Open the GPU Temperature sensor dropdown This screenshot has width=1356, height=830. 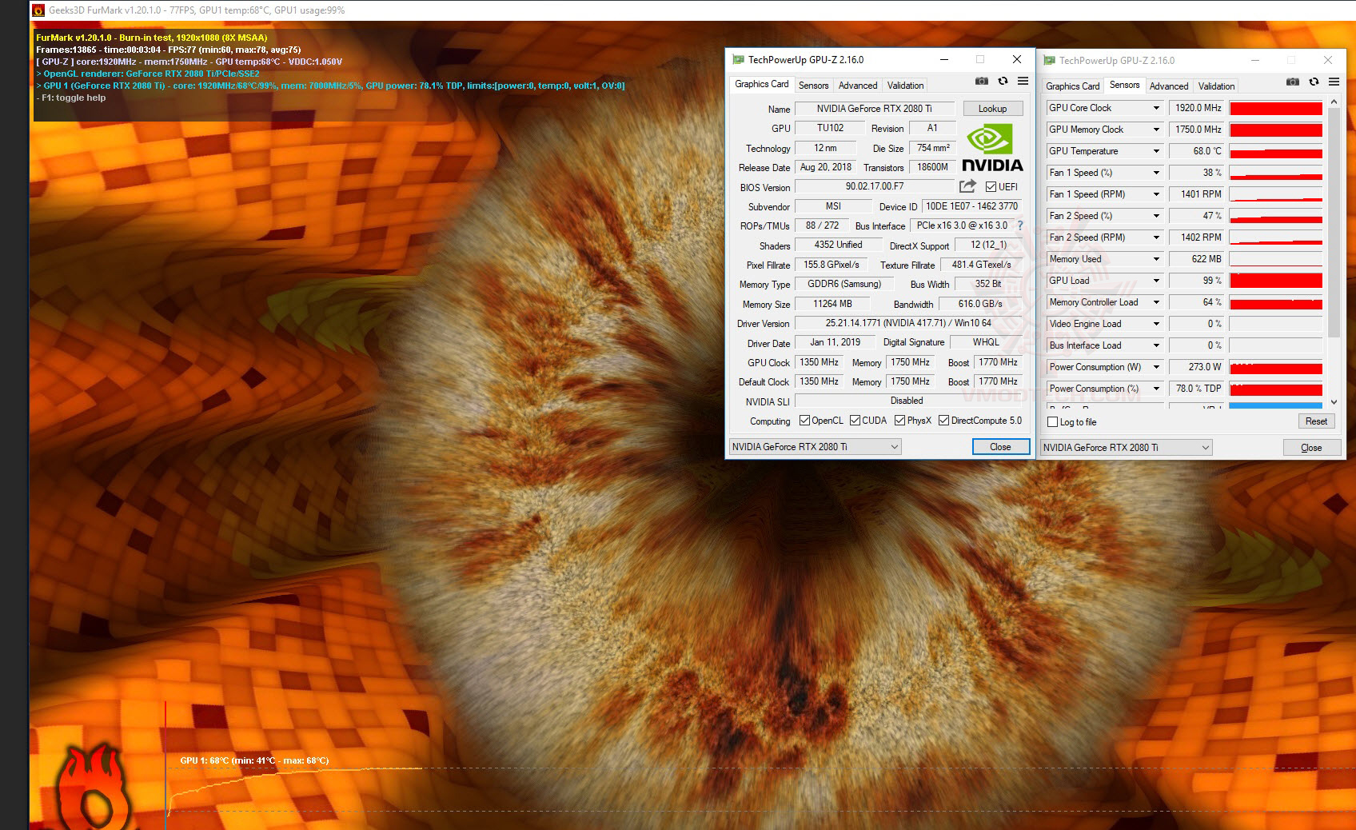coord(1155,151)
